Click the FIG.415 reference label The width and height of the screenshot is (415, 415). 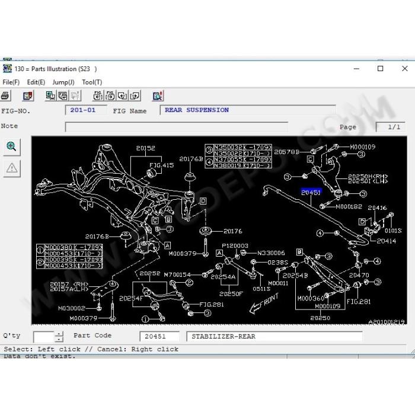tap(161, 165)
